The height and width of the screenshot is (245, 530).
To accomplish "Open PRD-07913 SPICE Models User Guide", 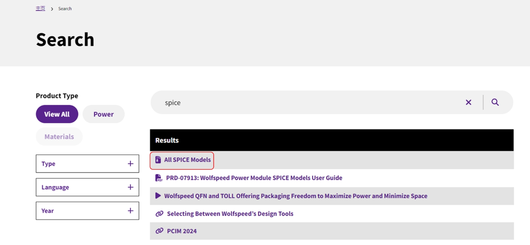I will coord(254,178).
